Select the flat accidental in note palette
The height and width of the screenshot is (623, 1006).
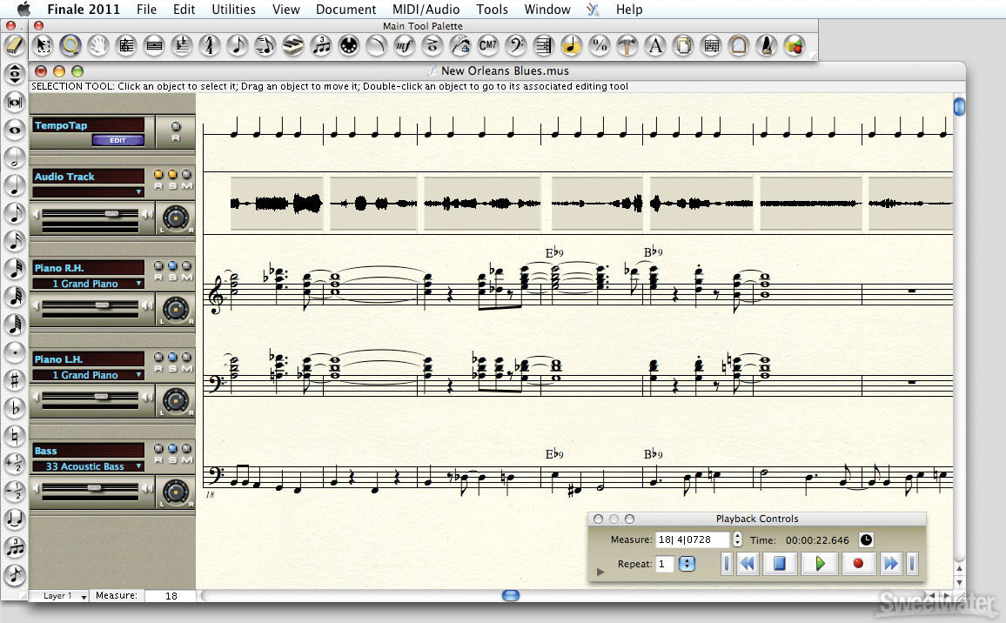(x=14, y=408)
